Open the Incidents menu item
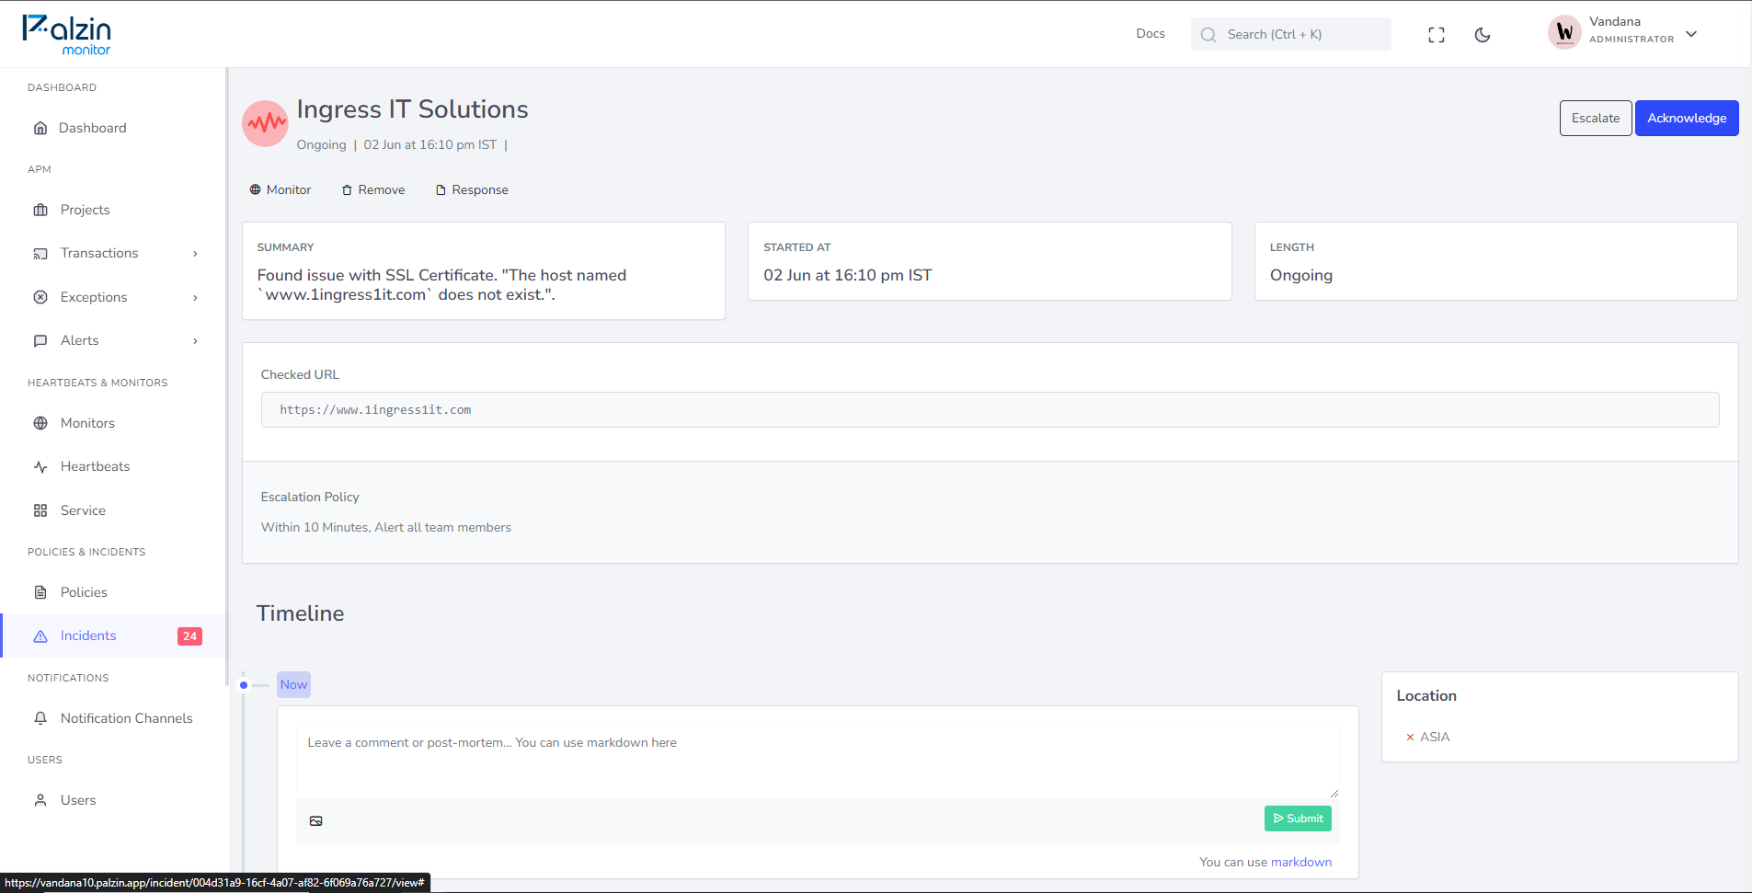The height and width of the screenshot is (893, 1752). (x=88, y=635)
